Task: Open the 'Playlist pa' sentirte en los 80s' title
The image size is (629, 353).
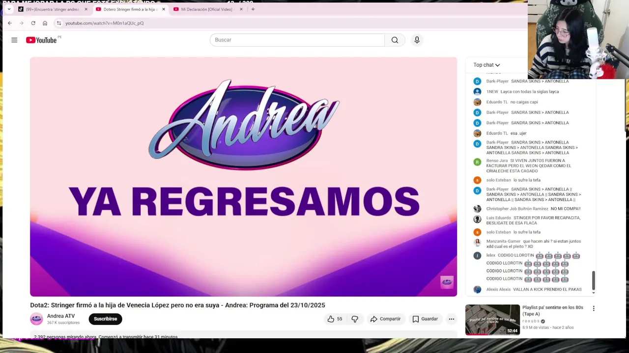Action: (x=552, y=310)
